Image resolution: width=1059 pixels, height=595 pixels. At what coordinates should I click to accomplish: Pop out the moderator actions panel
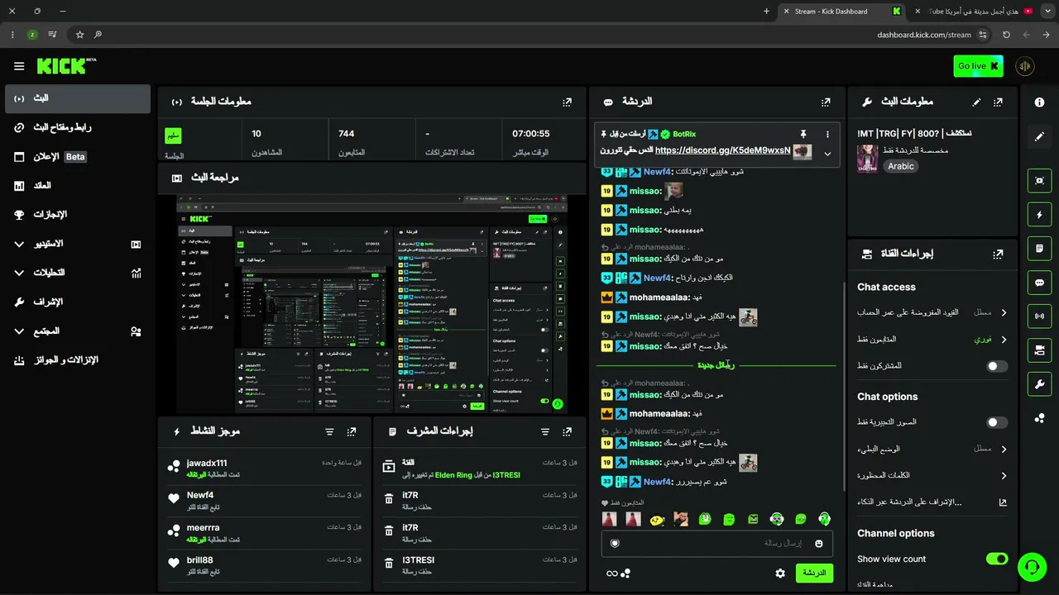tap(567, 431)
